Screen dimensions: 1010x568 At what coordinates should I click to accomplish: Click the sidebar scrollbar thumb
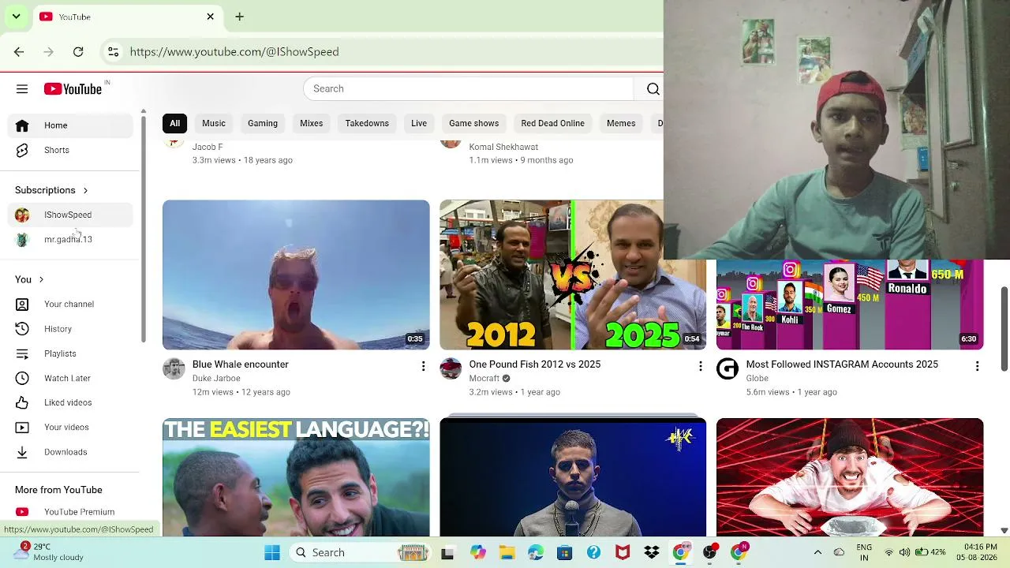[144, 229]
